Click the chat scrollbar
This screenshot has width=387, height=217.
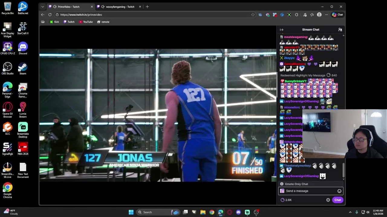click(343, 170)
